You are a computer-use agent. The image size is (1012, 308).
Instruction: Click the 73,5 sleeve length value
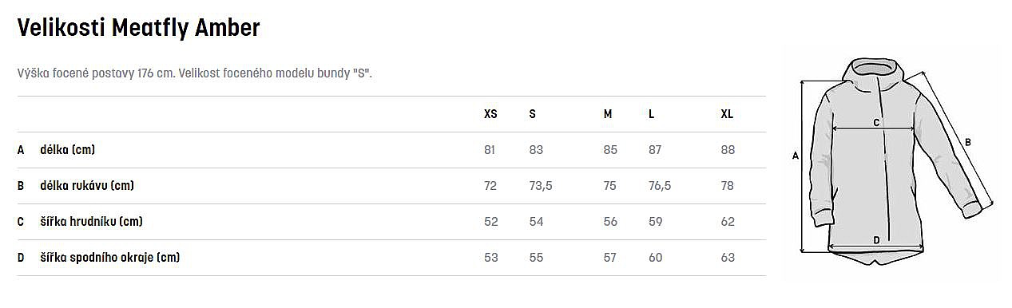point(541,186)
